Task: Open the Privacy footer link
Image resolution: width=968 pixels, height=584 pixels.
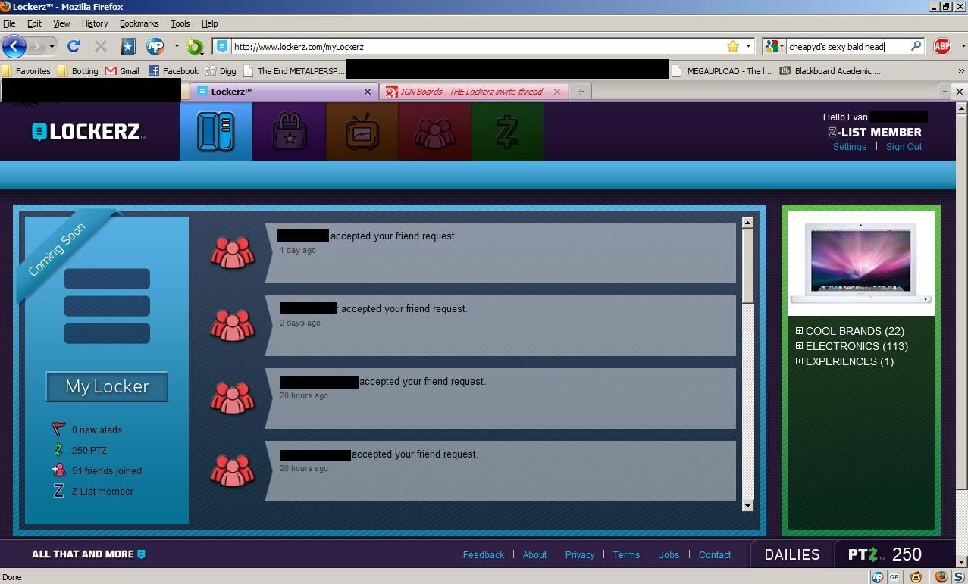Action: pos(580,555)
